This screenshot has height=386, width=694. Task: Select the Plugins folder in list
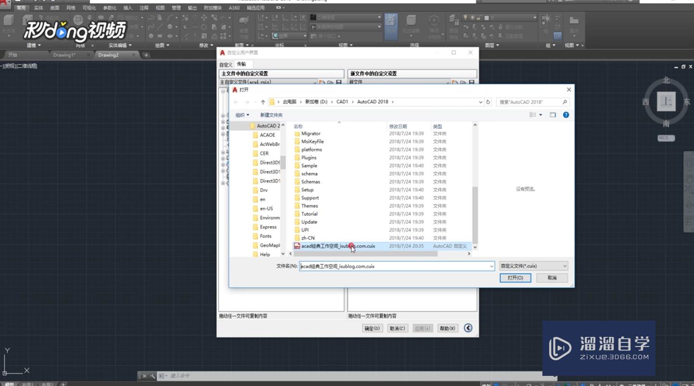click(309, 158)
